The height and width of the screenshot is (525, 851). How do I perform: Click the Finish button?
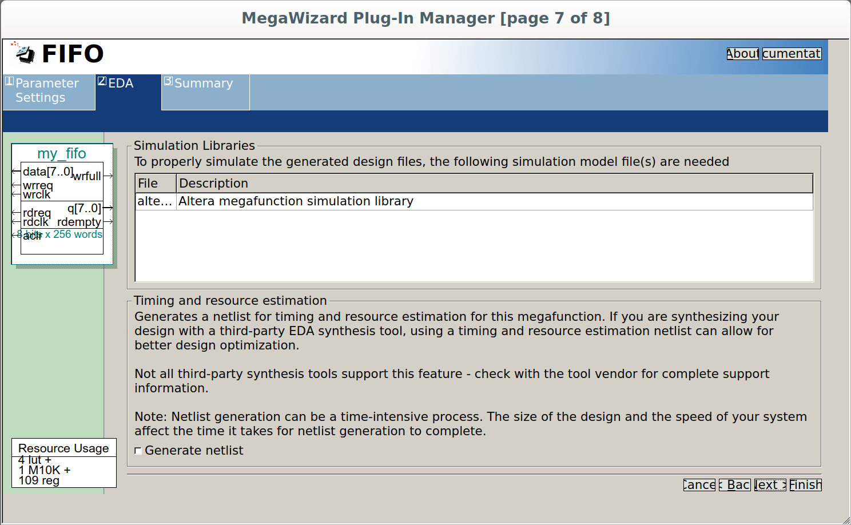805,485
